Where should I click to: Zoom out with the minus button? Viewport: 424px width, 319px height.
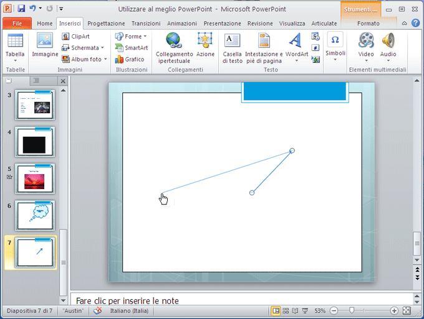[x=334, y=311]
